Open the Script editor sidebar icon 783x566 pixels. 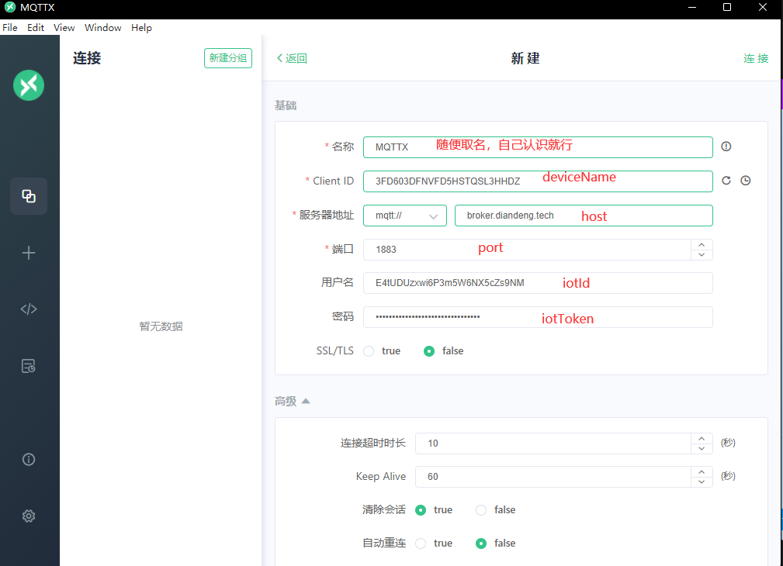pyautogui.click(x=29, y=309)
